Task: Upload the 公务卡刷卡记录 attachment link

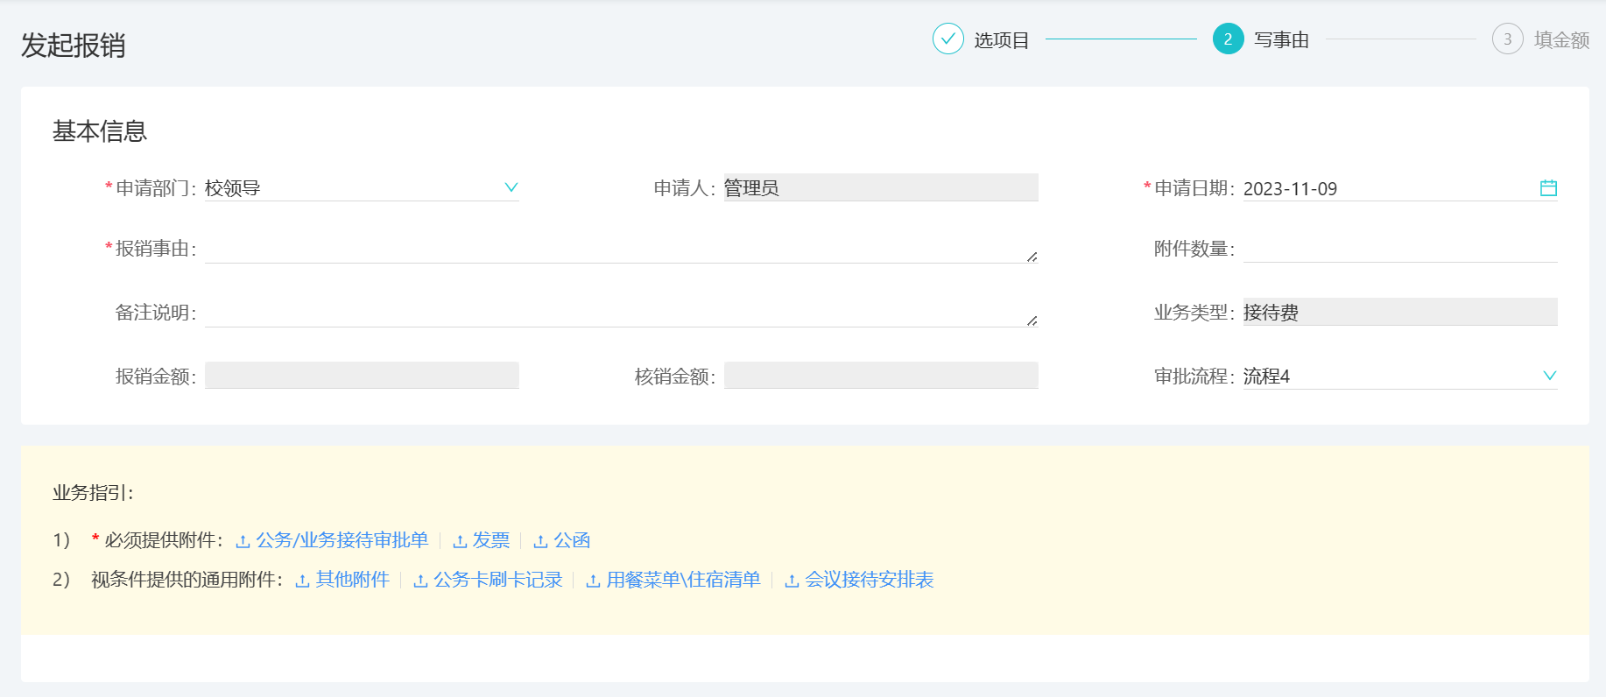Action: (x=497, y=580)
